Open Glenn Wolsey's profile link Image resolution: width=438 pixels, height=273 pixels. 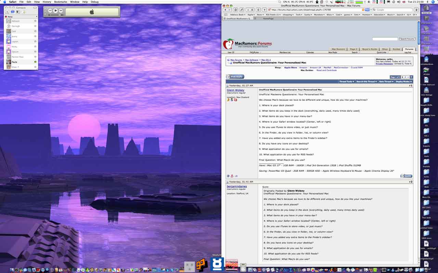tap(235, 90)
